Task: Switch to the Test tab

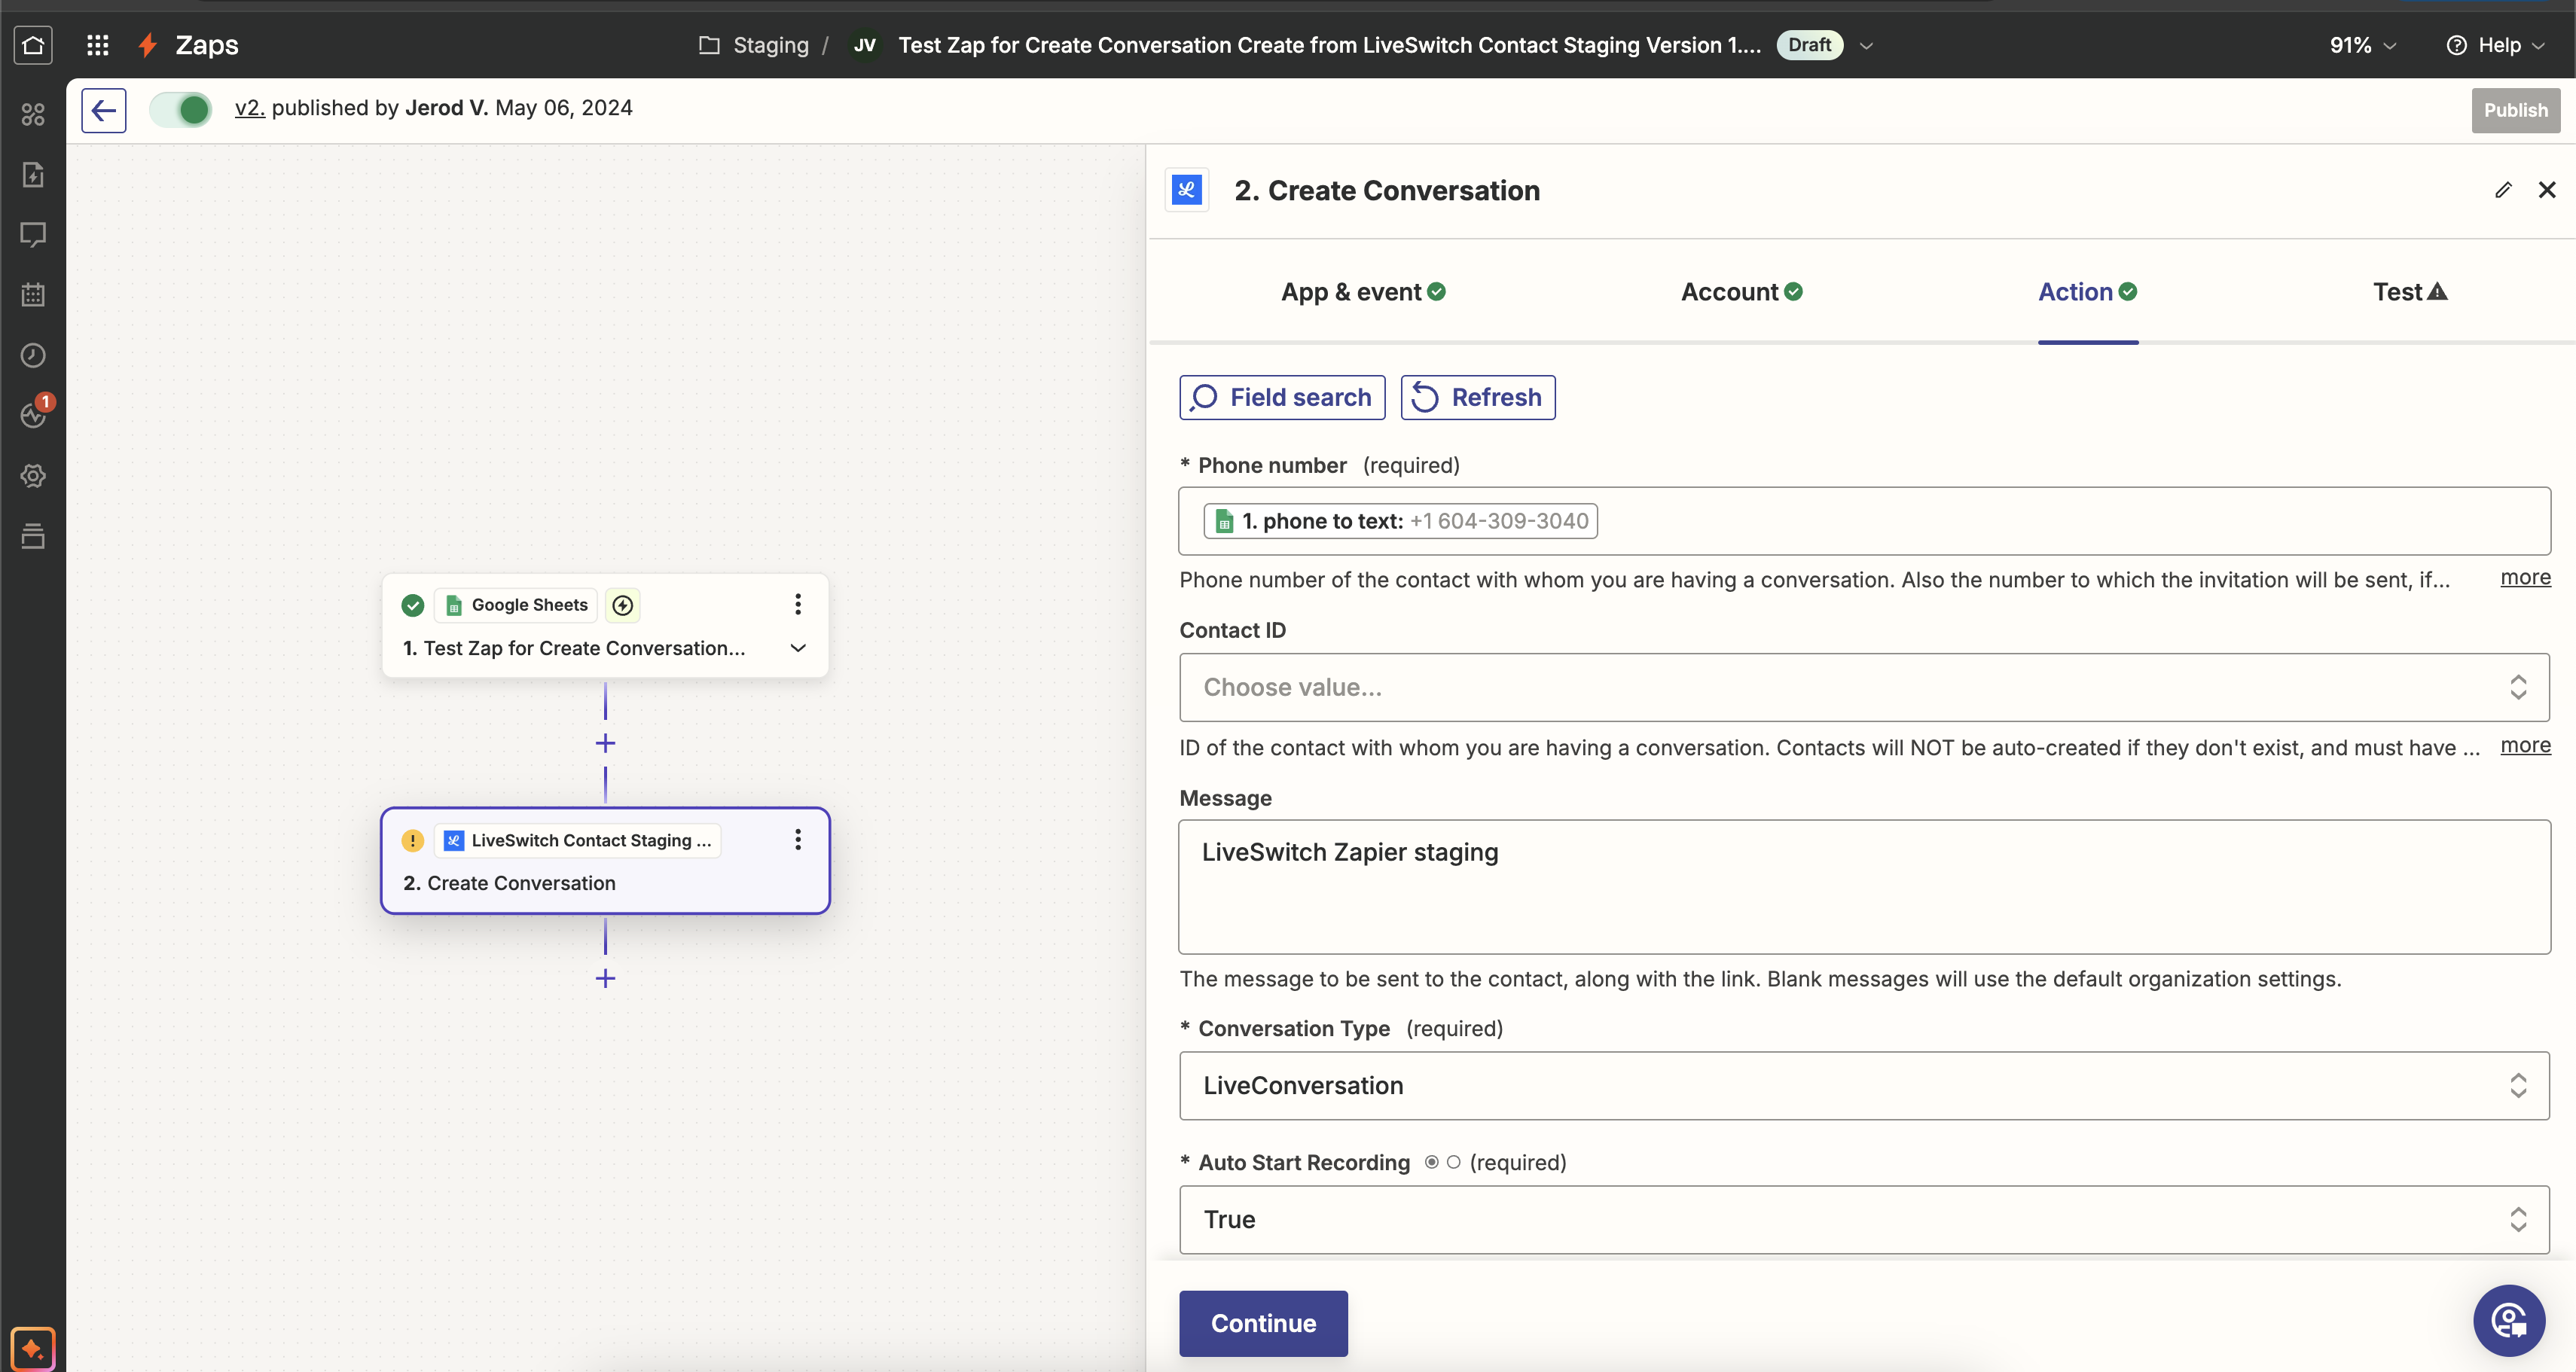Action: pos(2410,292)
